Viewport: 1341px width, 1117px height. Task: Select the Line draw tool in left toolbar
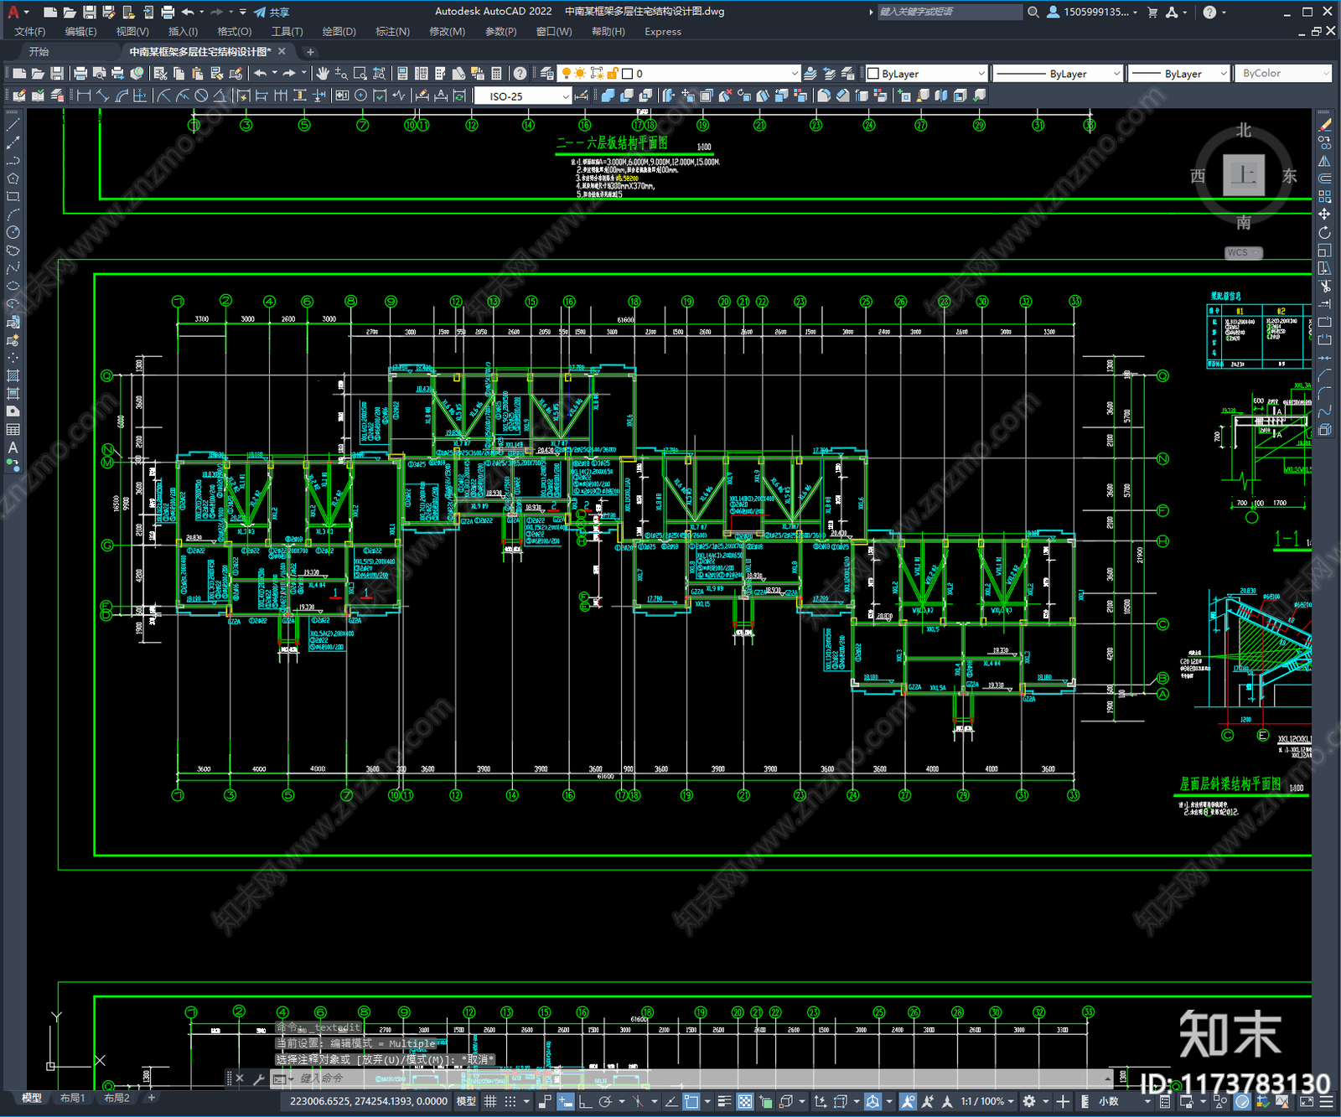click(13, 124)
